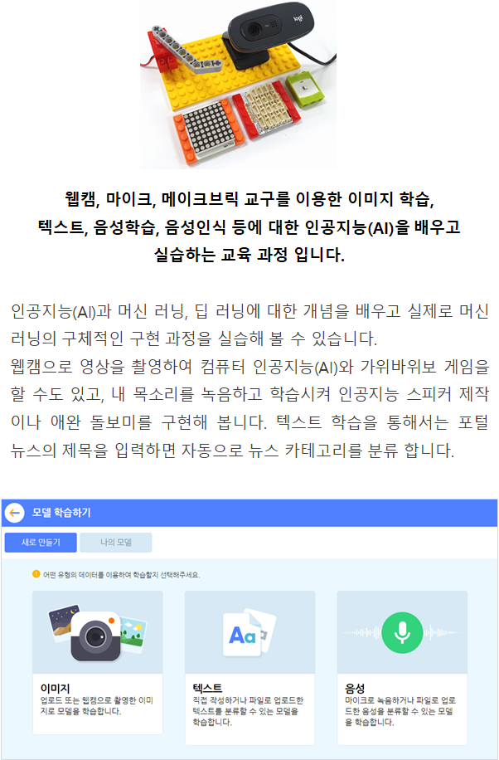The image size is (499, 760).
Task: Click the 텍스트 card description text
Action: click(x=248, y=711)
